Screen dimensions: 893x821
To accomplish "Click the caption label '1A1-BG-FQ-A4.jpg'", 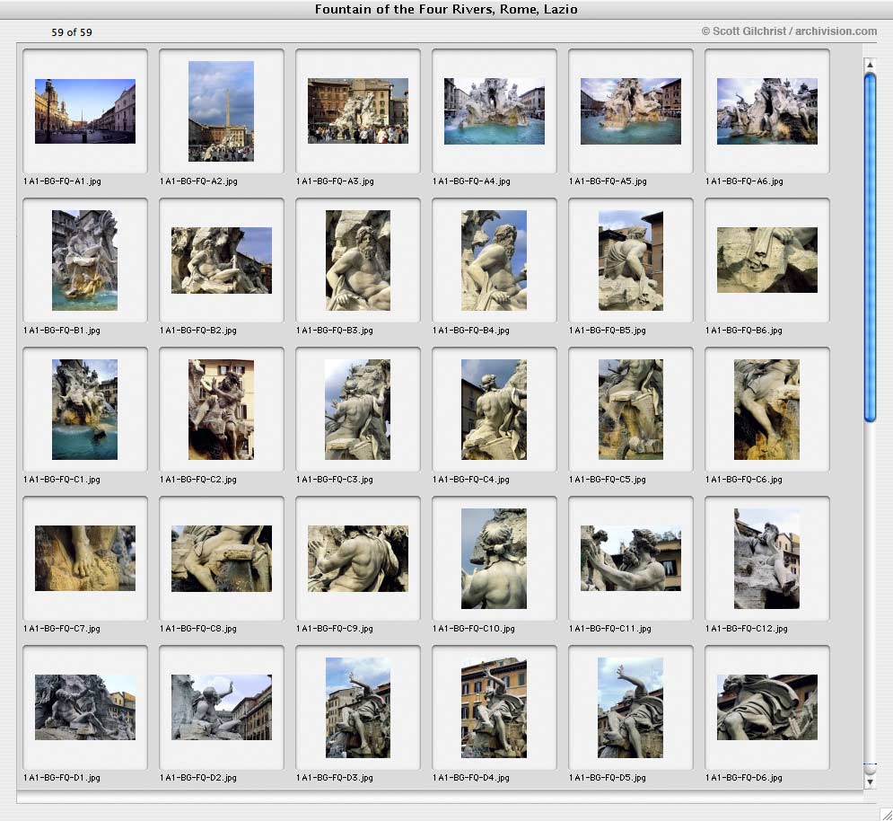I will point(471,181).
